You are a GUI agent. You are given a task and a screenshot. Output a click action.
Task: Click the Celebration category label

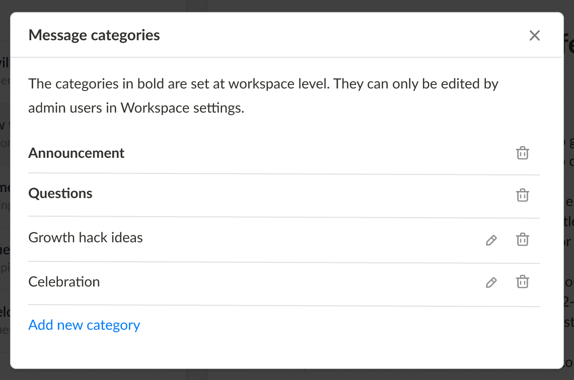[64, 281]
